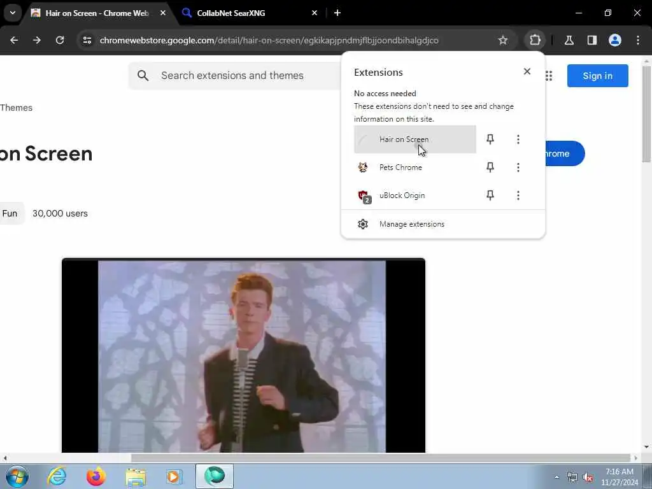The image size is (652, 489).
Task: Open more options for Pets Chrome
Action: pyautogui.click(x=518, y=167)
